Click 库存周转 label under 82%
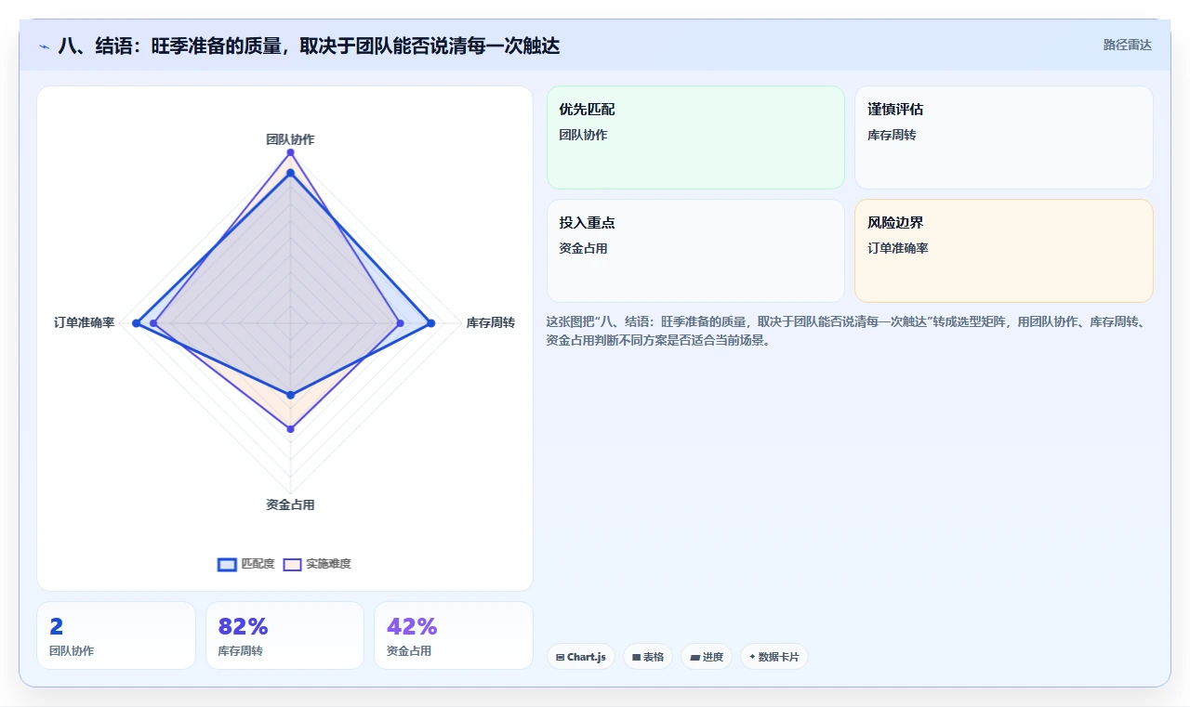This screenshot has height=707, width=1190. pyautogui.click(x=240, y=651)
